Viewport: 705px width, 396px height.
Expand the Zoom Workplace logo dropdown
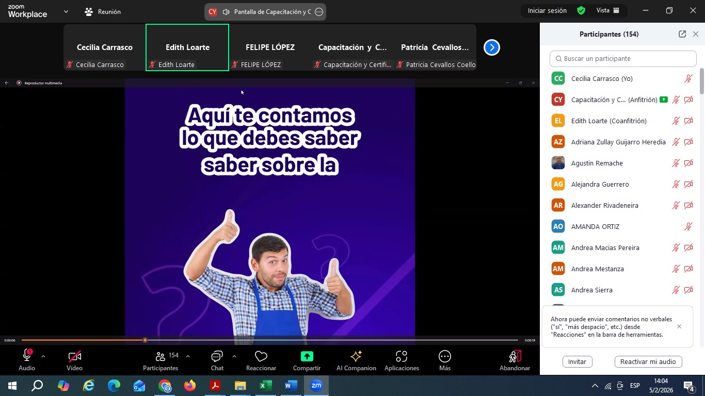click(x=66, y=11)
